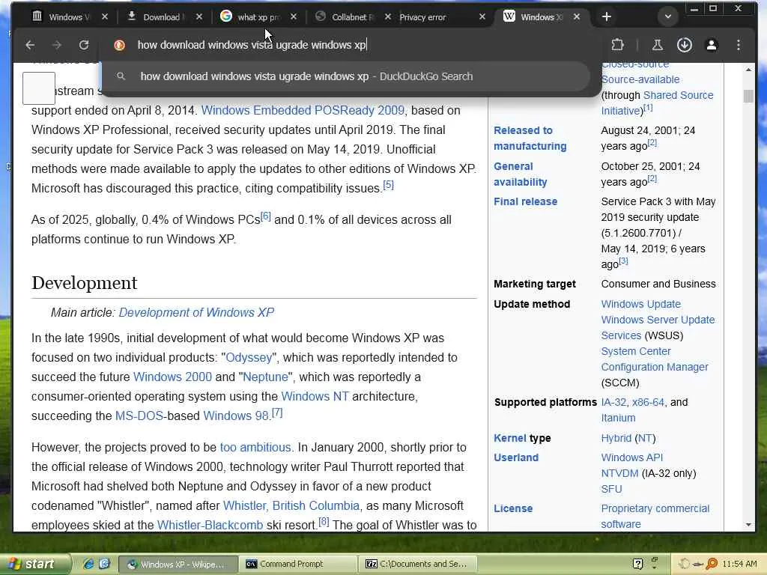This screenshot has height=575, width=767.
Task: Open the Windows Start menu
Action: coord(34,564)
